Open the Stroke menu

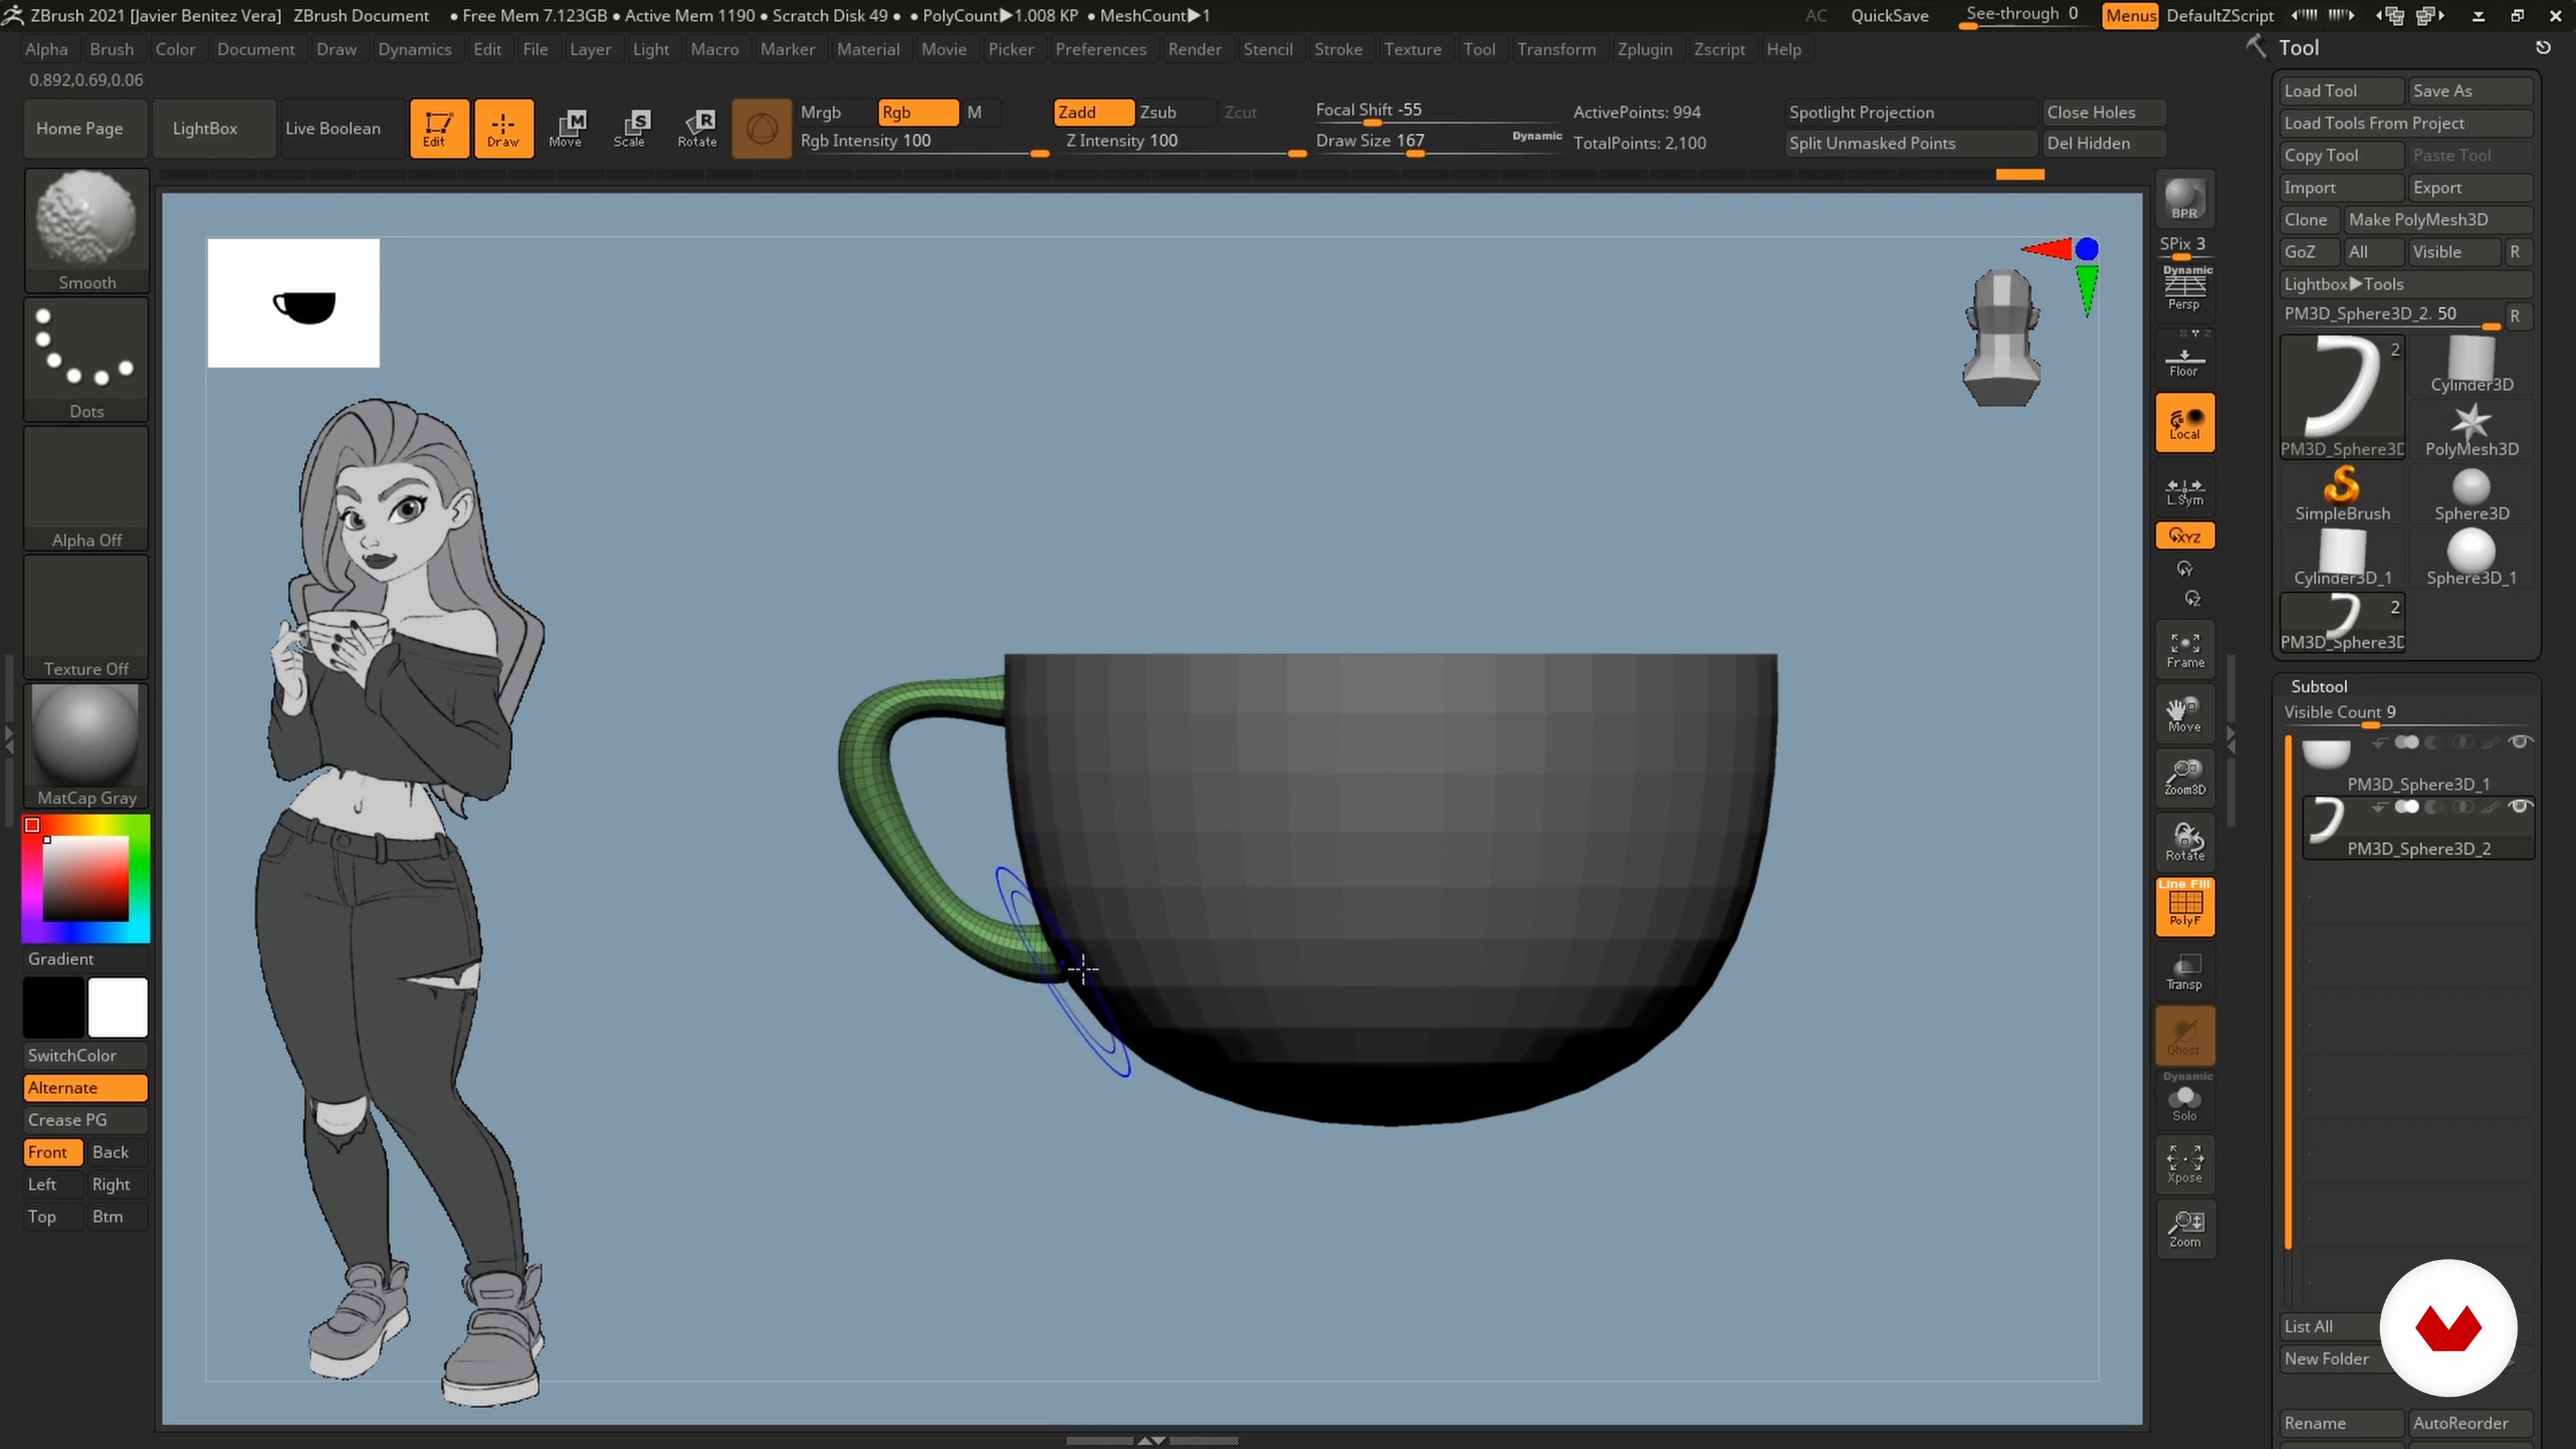point(1337,49)
